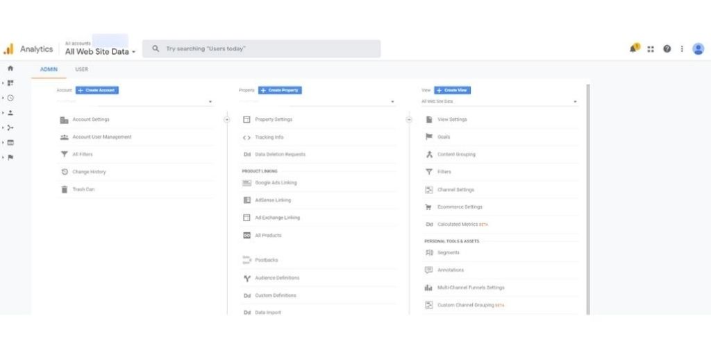Click the Content Grouping icon
This screenshot has width=711, height=355.
tap(429, 155)
